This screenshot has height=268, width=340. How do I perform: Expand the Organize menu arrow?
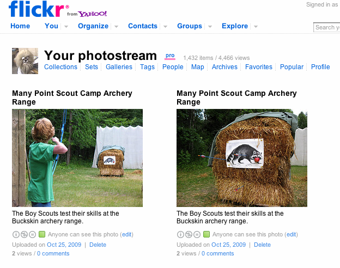117,27
